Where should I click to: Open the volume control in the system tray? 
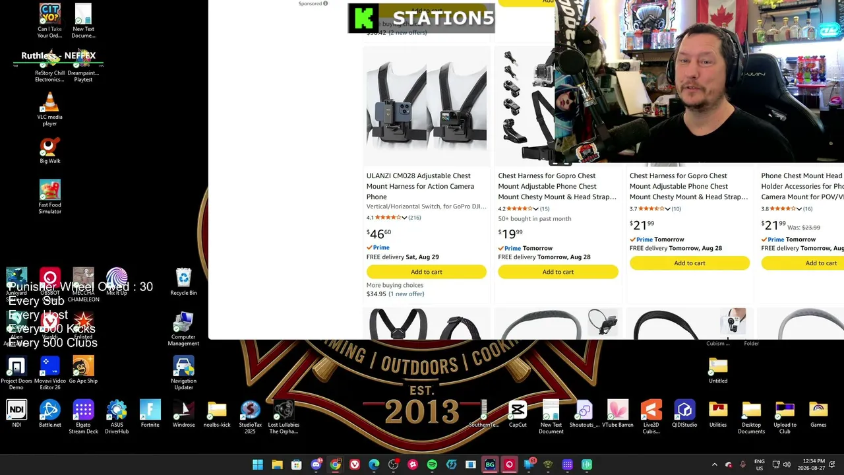(x=787, y=464)
